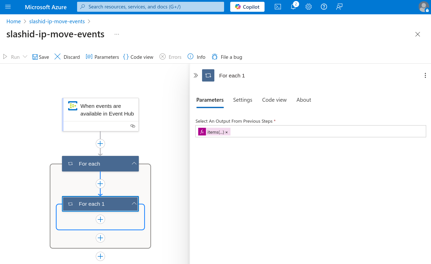Expand the Run dropdown arrow
The height and width of the screenshot is (264, 431).
click(25, 57)
